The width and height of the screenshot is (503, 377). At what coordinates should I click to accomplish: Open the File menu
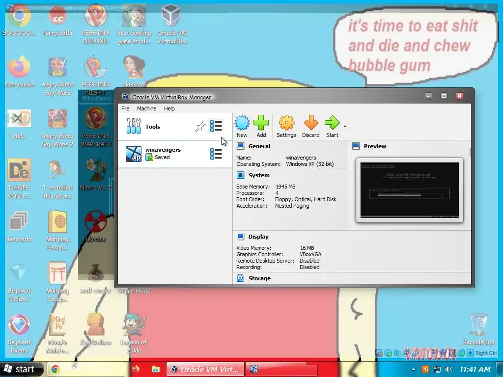[x=125, y=108]
